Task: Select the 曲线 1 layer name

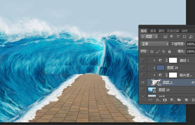Action: click(x=184, y=60)
